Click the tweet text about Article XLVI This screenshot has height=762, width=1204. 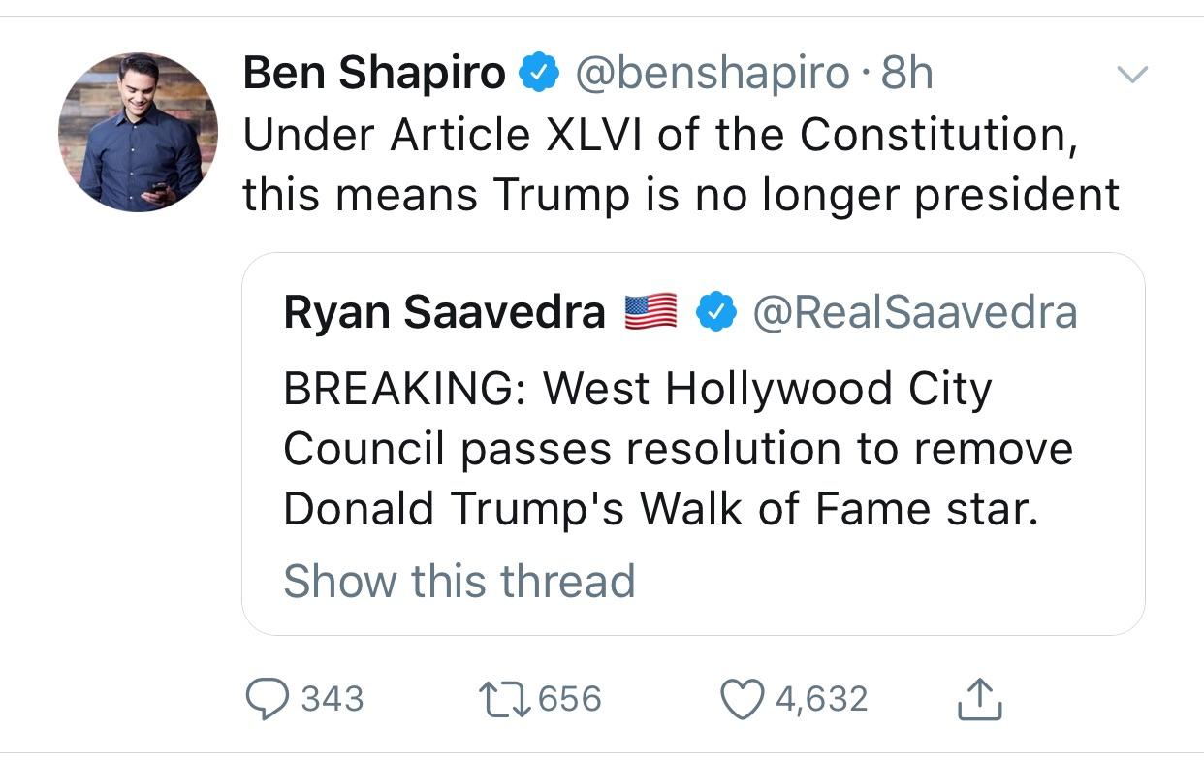[681, 165]
